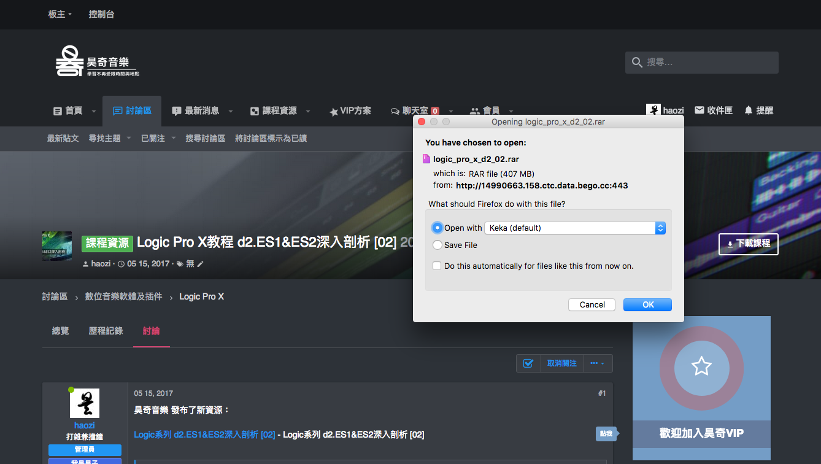Viewport: 821px width, 464px height.
Task: Click the 討論區 speech bubble icon
Action: point(118,111)
